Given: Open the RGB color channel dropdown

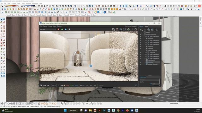Looking at the screenshot, I should coord(48,29).
